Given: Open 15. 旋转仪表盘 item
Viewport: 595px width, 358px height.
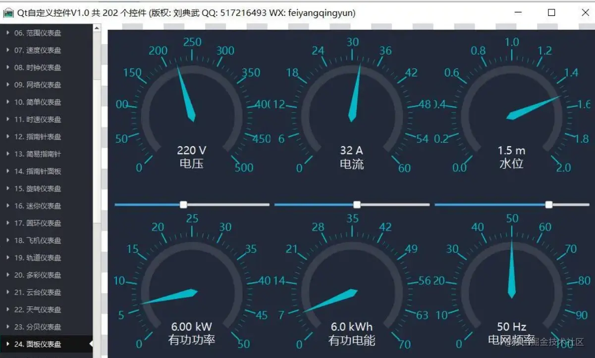Looking at the screenshot, I should pyautogui.click(x=47, y=188).
